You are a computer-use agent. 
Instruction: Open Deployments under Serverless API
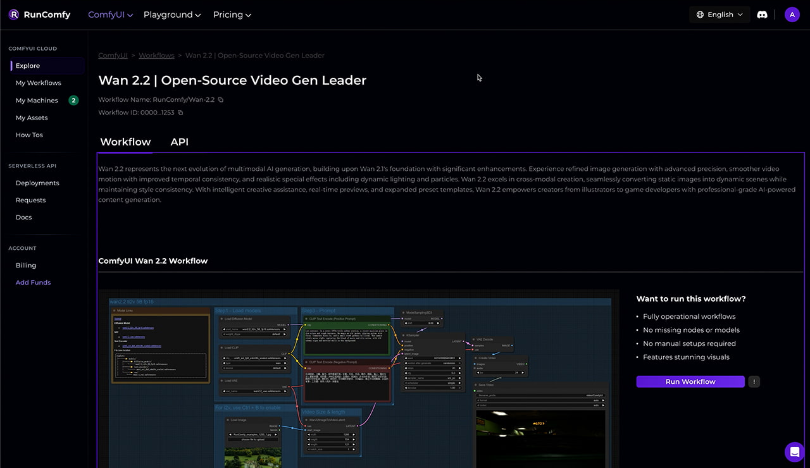coord(37,183)
